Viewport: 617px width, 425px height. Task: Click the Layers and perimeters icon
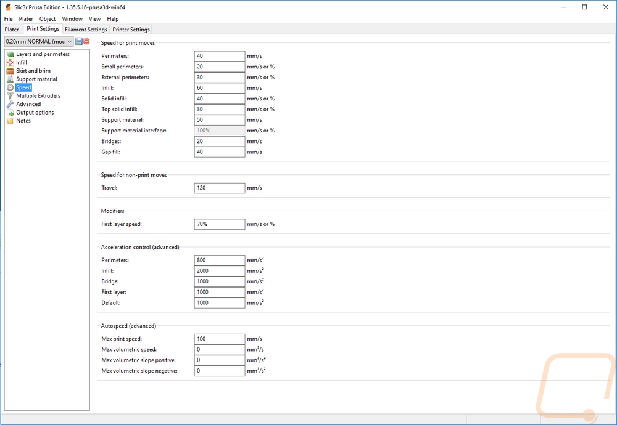point(10,54)
